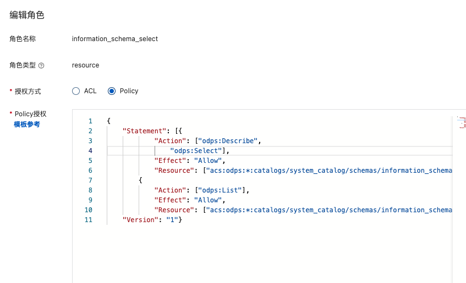Click line number 4 in the editor gutter

pyautogui.click(x=90, y=151)
